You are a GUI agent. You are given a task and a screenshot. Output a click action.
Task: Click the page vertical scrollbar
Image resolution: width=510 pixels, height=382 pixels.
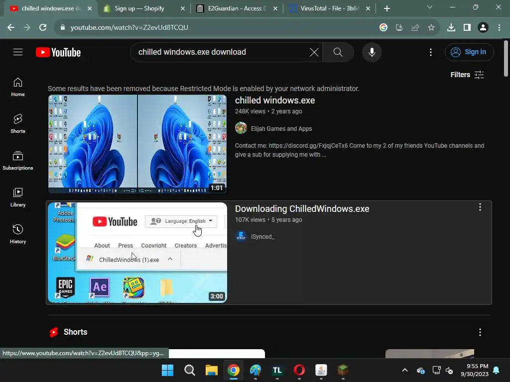pyautogui.click(x=506, y=59)
